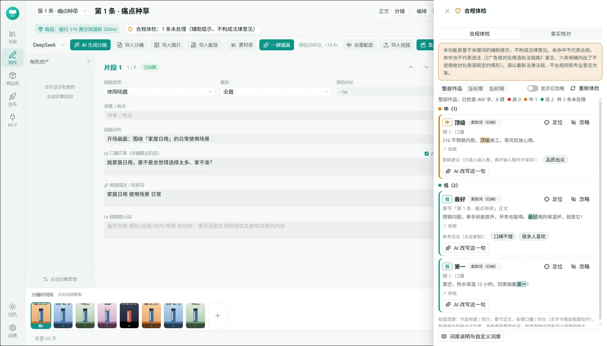This screenshot has width=607, height=346.
Task: Click the 素材库 material library toolbar button
Action: tap(242, 45)
